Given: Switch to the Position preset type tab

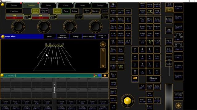Looking at the screenshot, I should [31, 5].
